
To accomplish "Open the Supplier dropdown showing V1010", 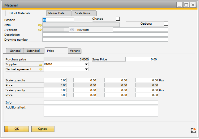I will pyautogui.click(x=86, y=64).
